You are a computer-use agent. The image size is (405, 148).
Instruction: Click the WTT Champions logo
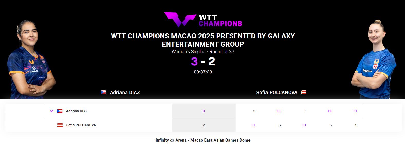pyautogui.click(x=203, y=20)
